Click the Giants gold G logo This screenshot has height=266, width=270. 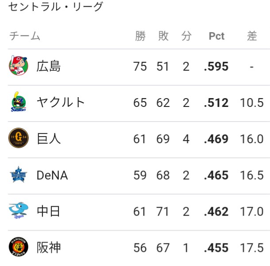point(19,138)
